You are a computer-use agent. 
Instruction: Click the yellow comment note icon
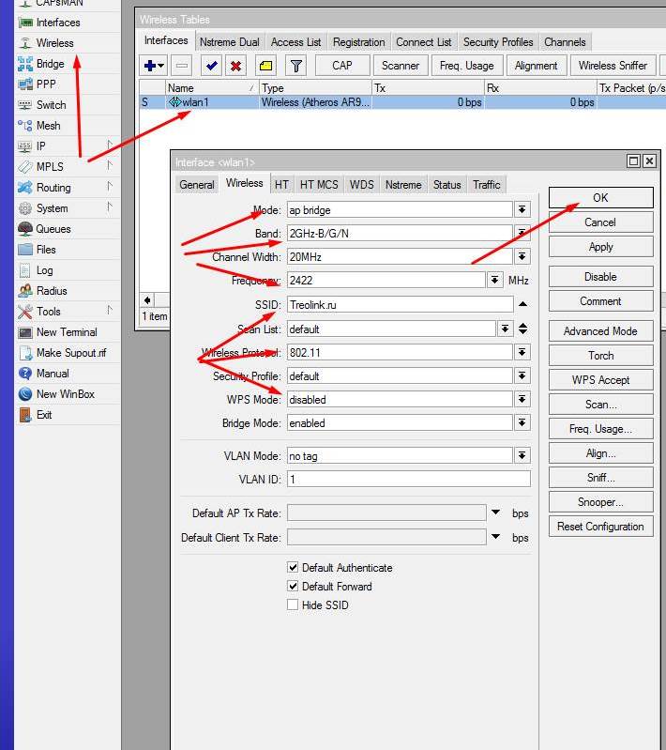pyautogui.click(x=266, y=66)
